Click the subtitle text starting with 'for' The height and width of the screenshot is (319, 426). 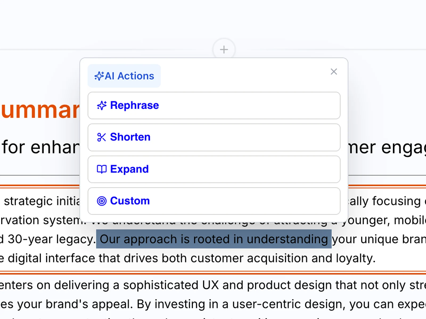click(40, 147)
